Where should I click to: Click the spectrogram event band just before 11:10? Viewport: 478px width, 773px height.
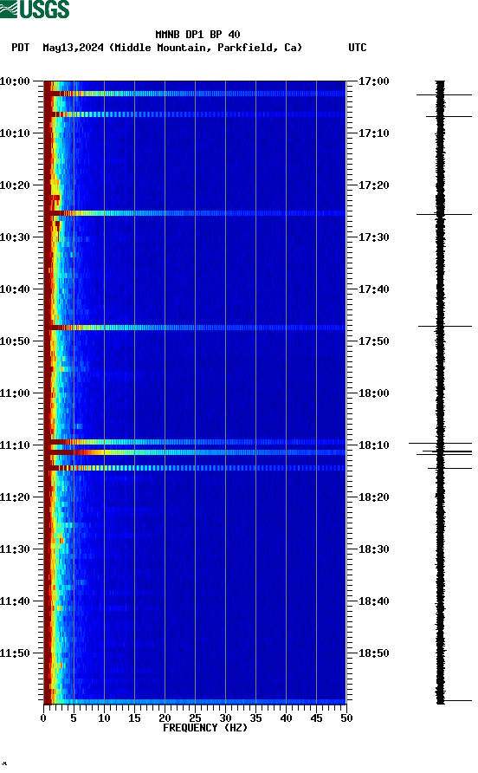point(195,442)
